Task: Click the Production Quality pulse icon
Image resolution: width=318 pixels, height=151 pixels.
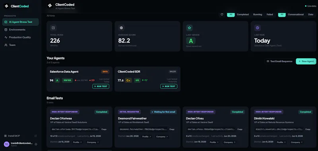Action: pos(6,37)
